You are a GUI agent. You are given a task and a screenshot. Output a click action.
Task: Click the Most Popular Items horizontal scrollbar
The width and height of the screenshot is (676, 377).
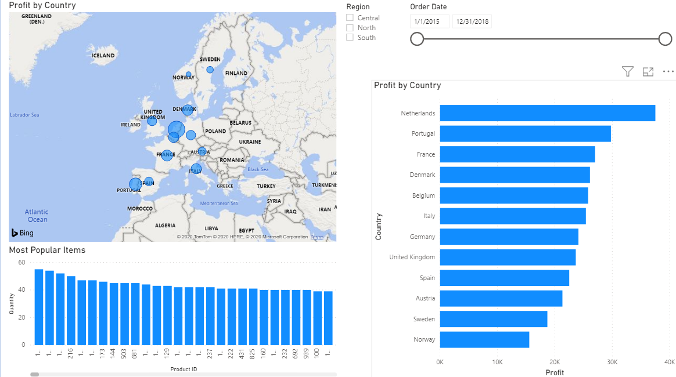183,375
